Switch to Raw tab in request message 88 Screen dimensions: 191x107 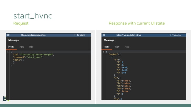click(x=22, y=47)
